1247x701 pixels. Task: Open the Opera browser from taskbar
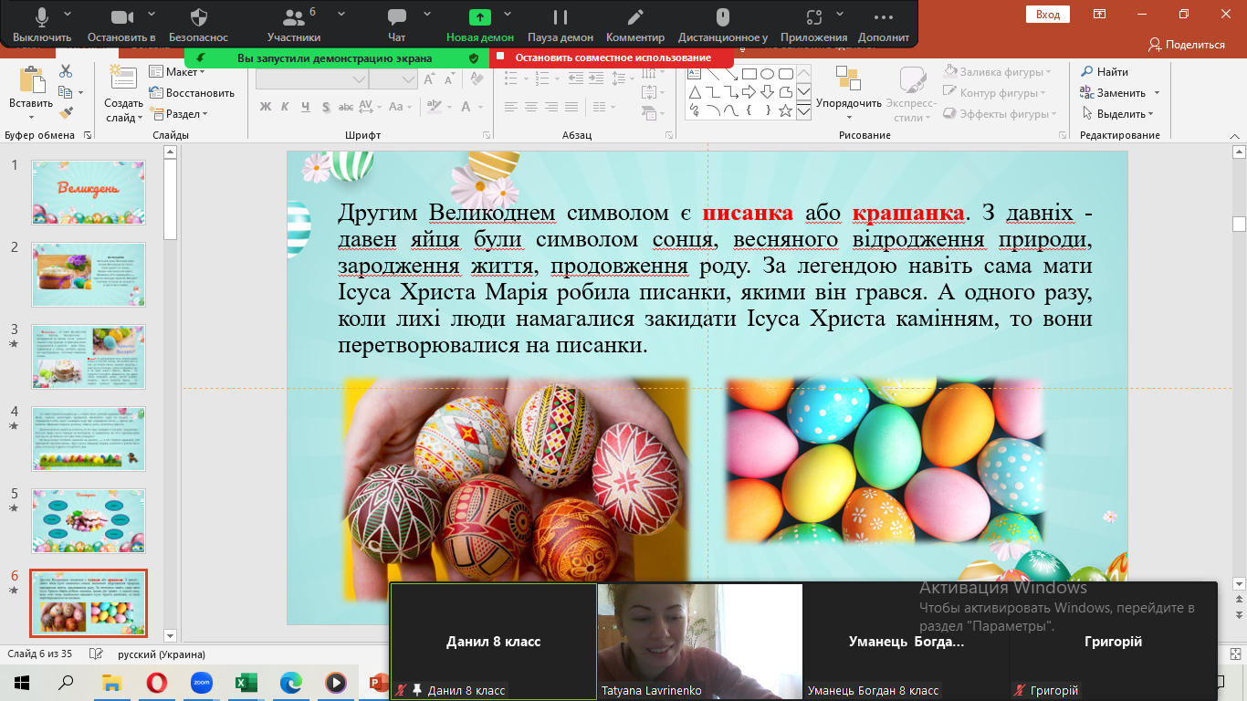pyautogui.click(x=157, y=682)
